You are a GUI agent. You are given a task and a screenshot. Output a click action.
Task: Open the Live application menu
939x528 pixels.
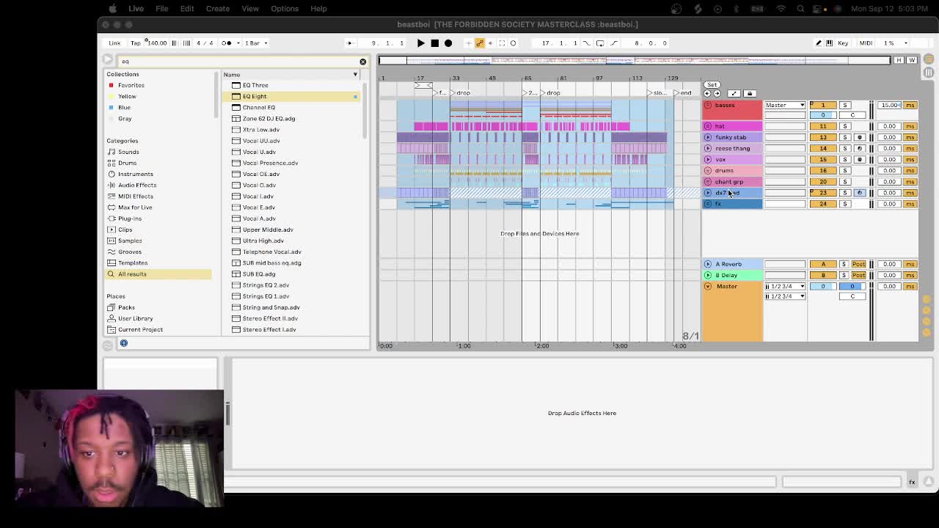pyautogui.click(x=136, y=9)
